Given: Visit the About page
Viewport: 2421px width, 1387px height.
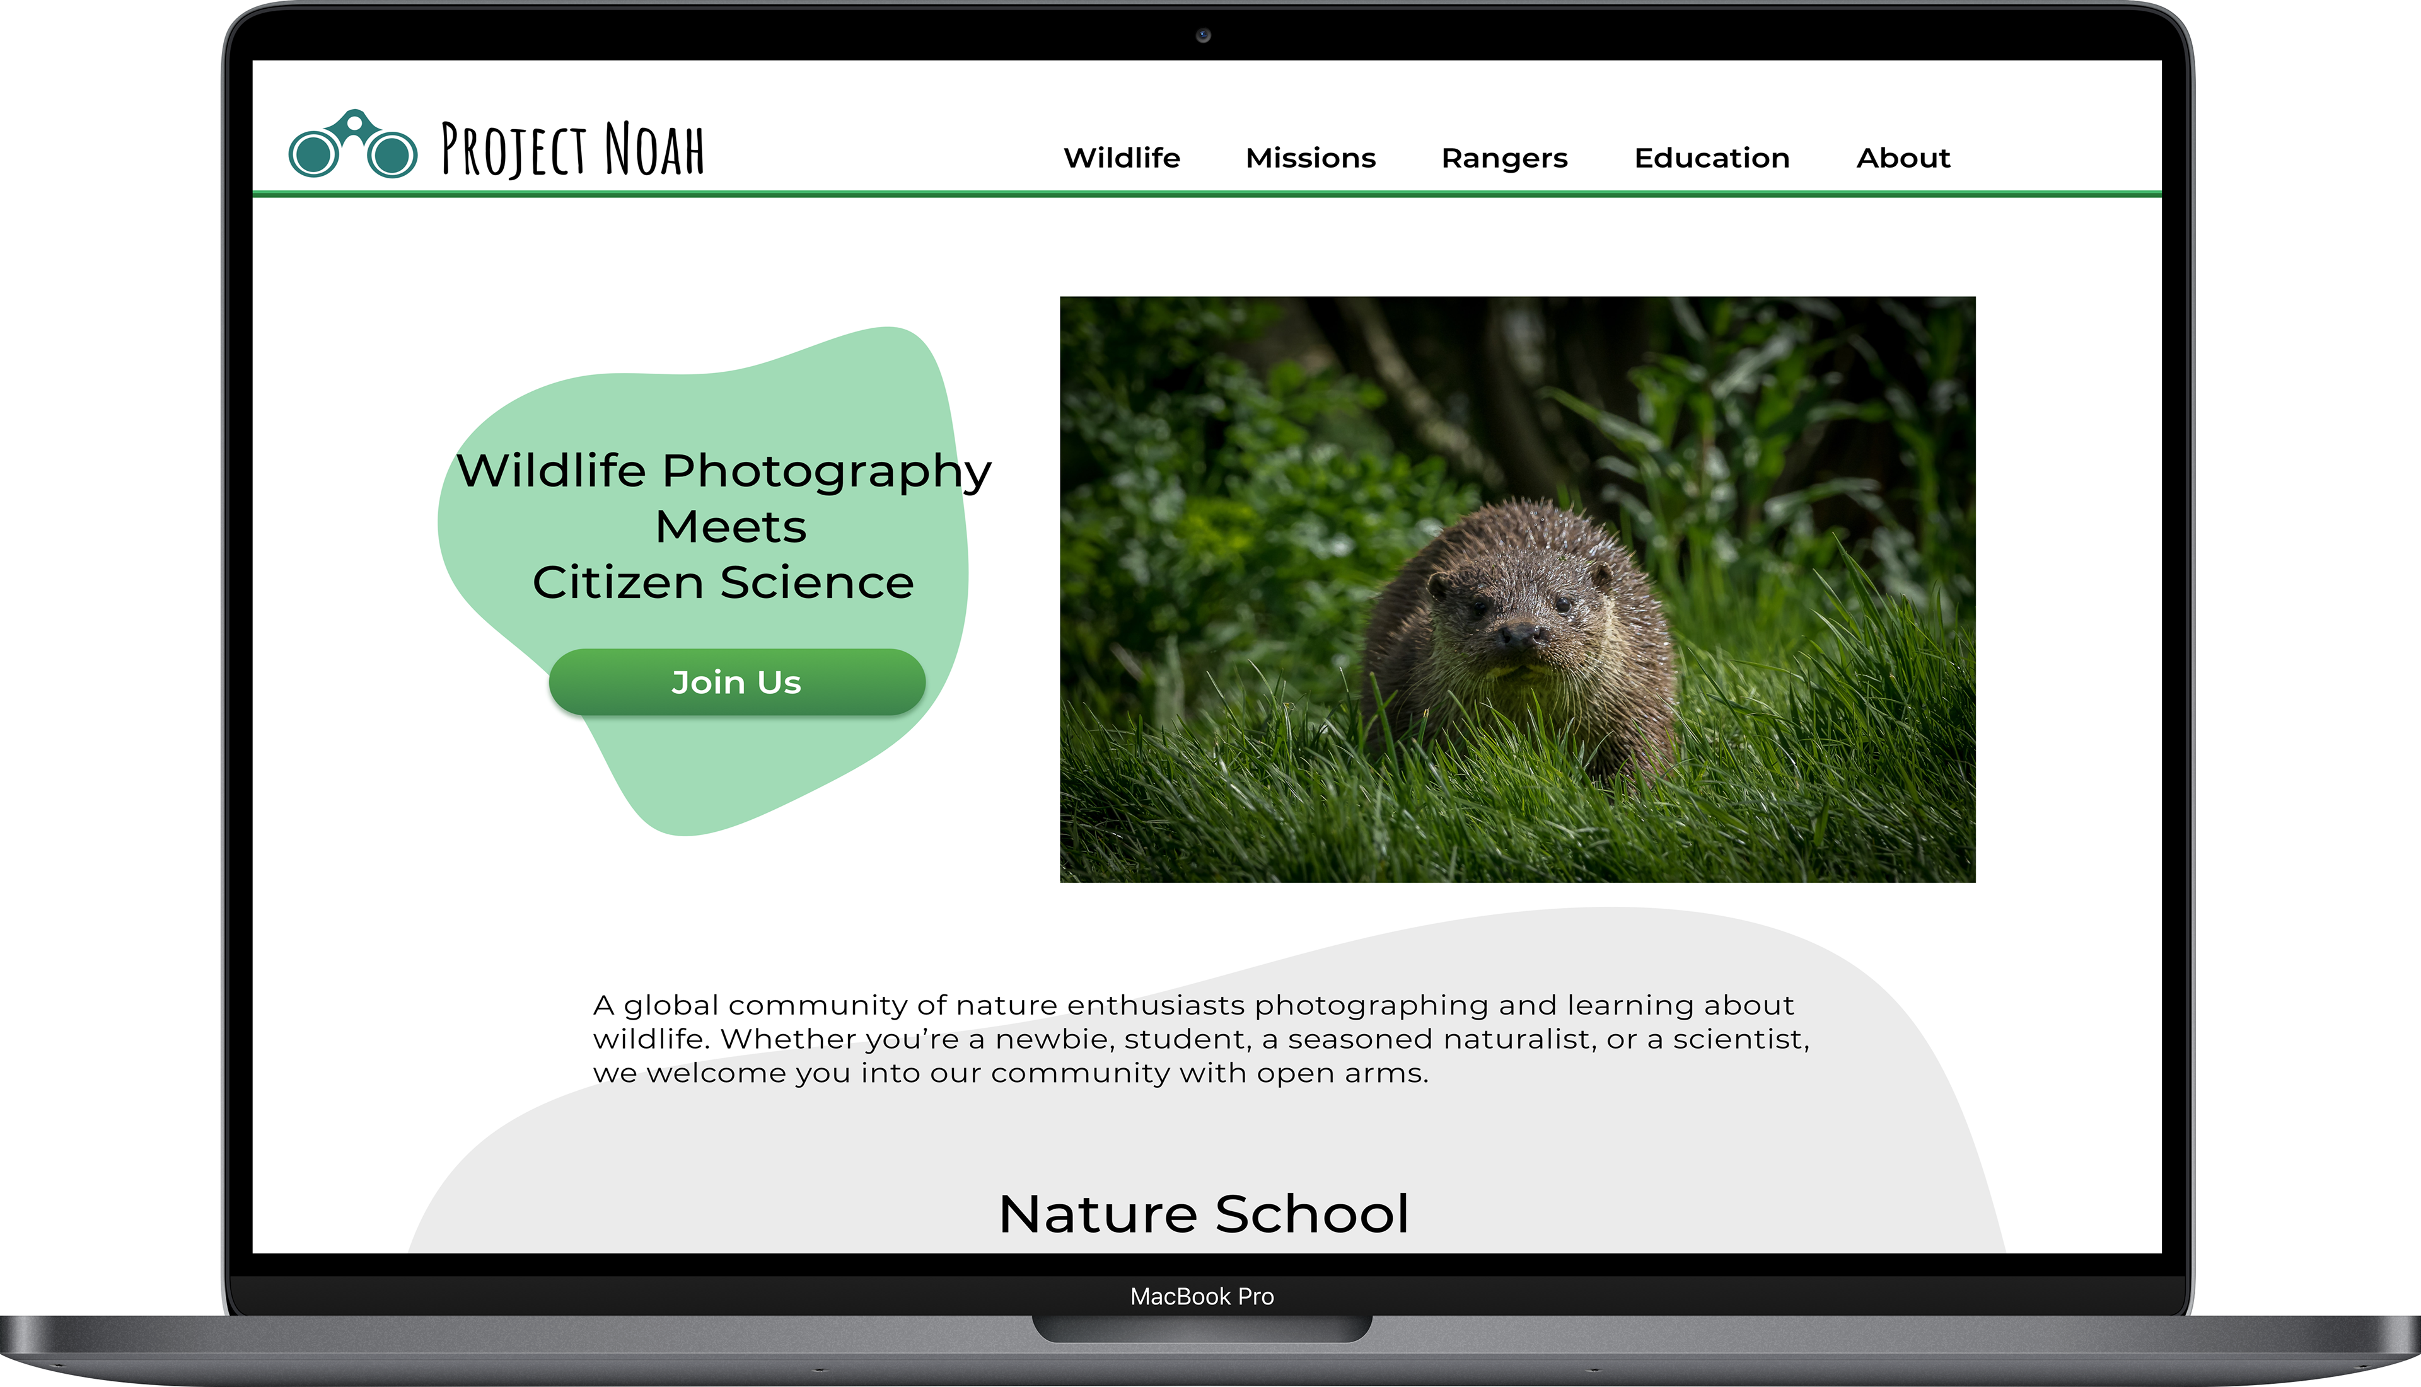Looking at the screenshot, I should pos(1903,158).
